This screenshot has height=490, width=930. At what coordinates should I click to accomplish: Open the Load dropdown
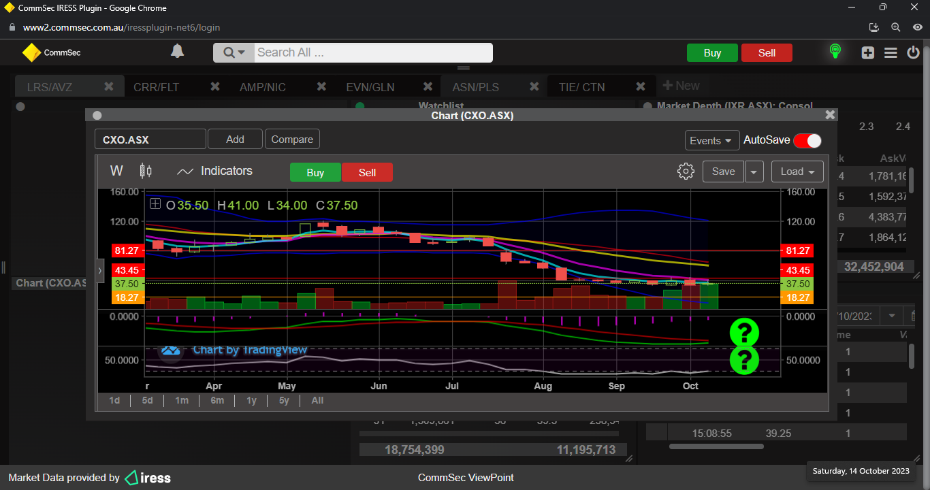tap(797, 171)
